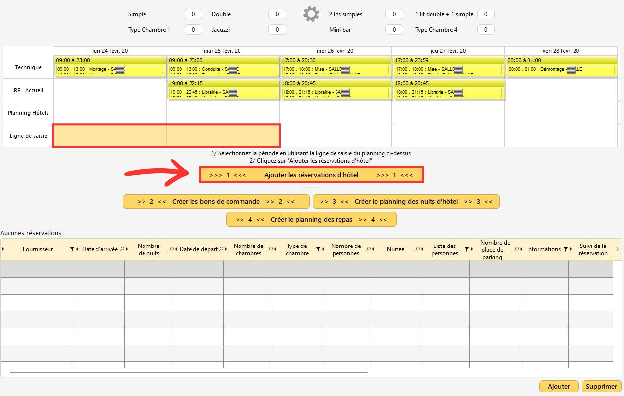Click search icon in Date de départ column
Viewport: 624px width, 396px height.
(x=221, y=249)
